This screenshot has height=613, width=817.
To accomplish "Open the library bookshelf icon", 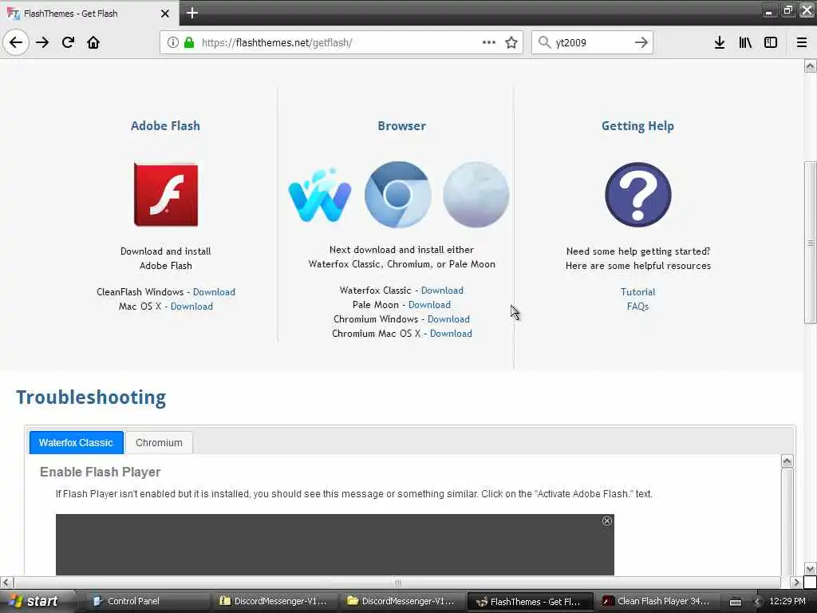I will click(x=745, y=42).
